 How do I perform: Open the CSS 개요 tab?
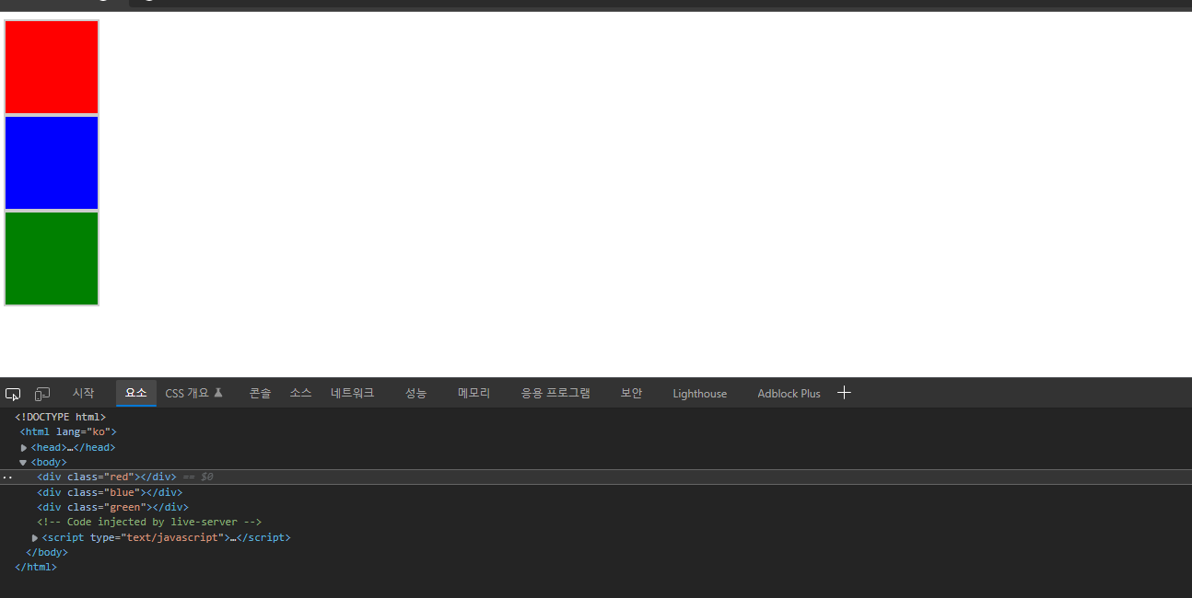(x=193, y=393)
